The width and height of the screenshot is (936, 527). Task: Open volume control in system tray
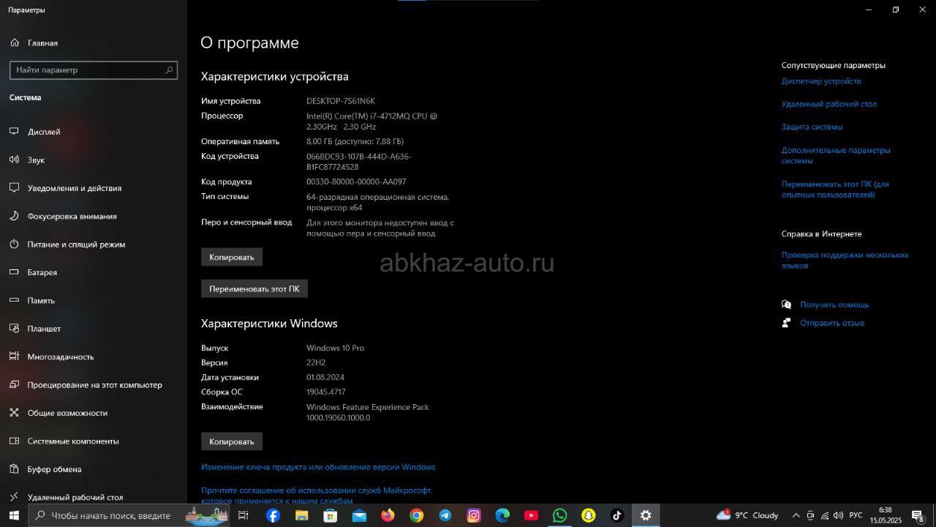point(838,515)
